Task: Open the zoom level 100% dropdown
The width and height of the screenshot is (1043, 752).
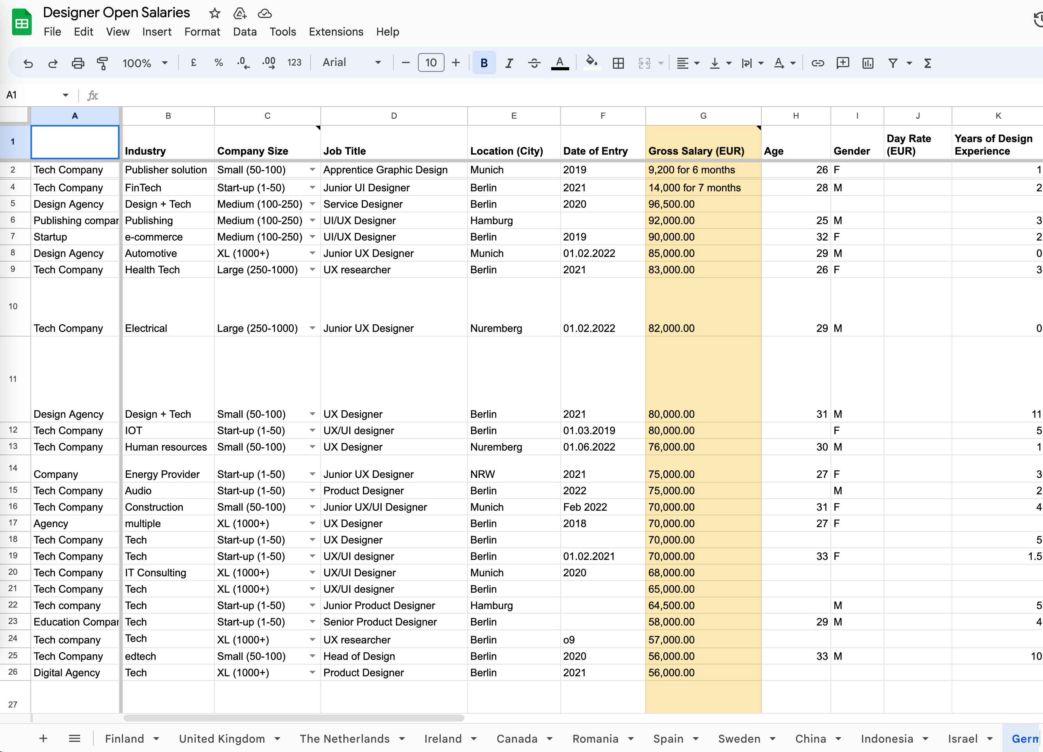Action: click(145, 63)
